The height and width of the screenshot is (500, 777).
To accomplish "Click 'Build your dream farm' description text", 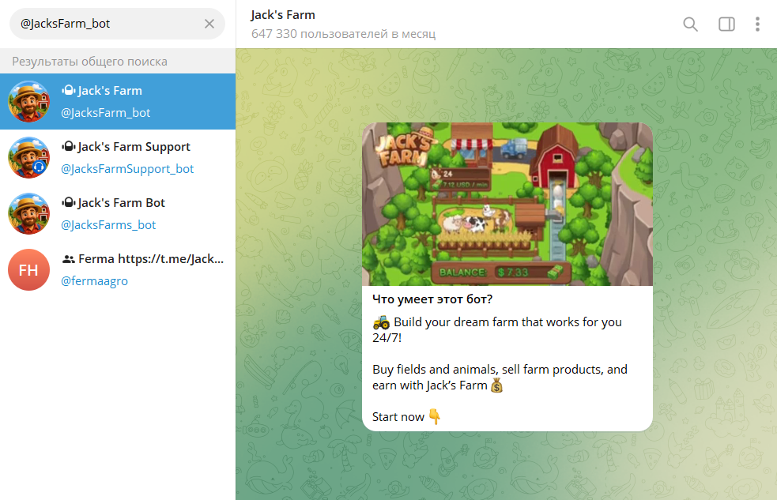I will pyautogui.click(x=497, y=329).
